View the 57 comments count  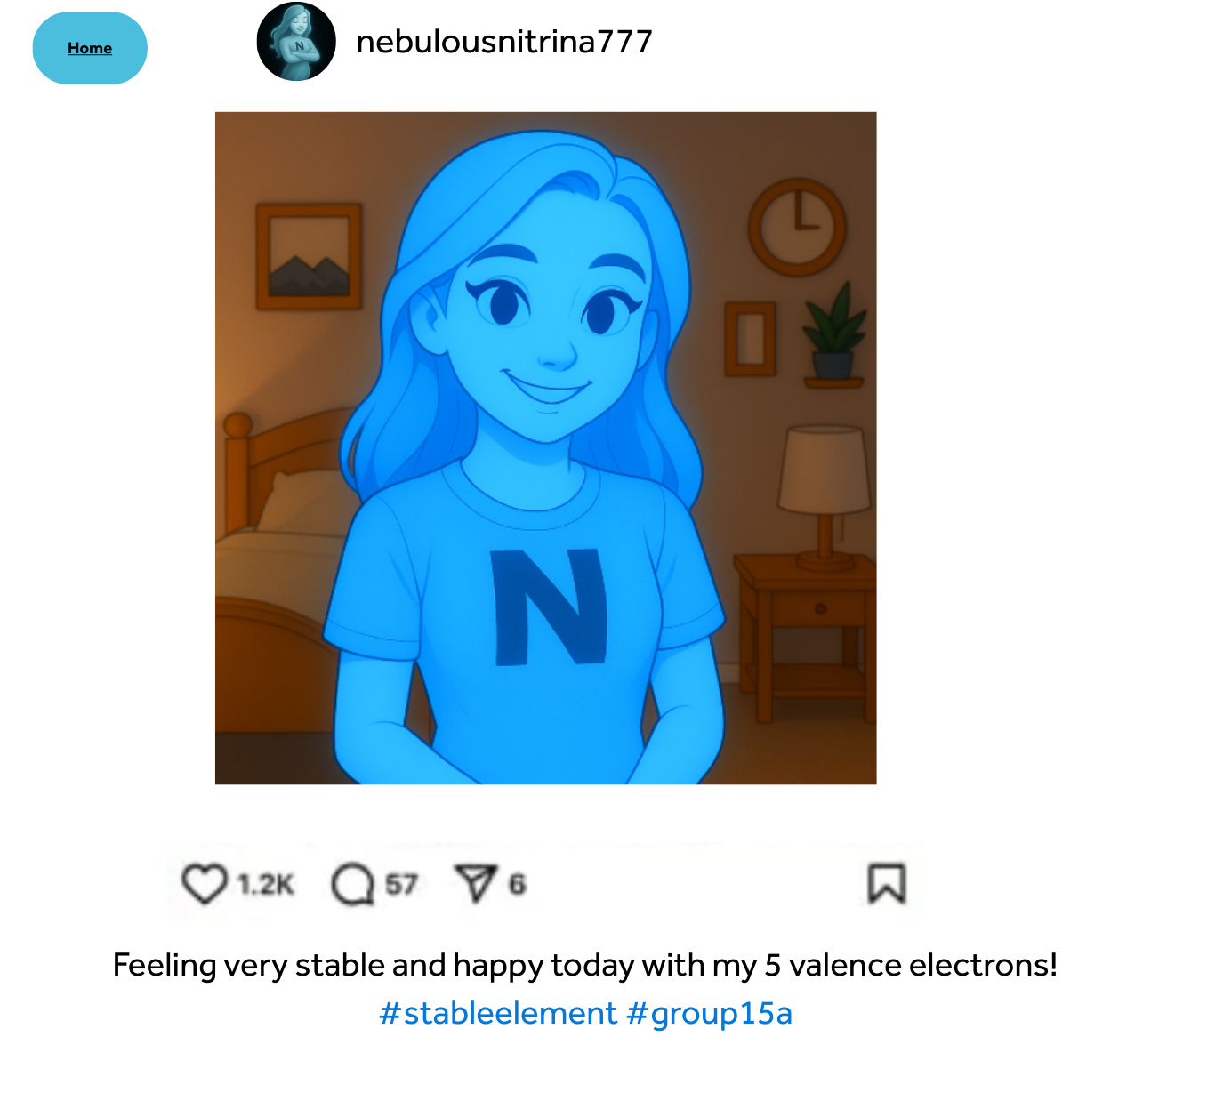point(401,884)
